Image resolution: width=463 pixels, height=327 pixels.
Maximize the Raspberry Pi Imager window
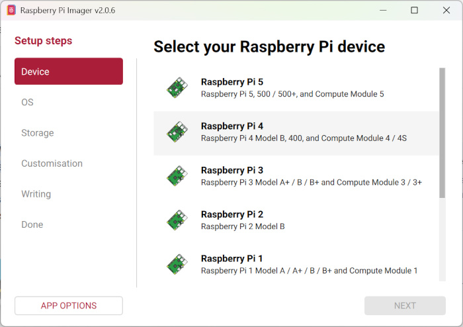pos(414,11)
